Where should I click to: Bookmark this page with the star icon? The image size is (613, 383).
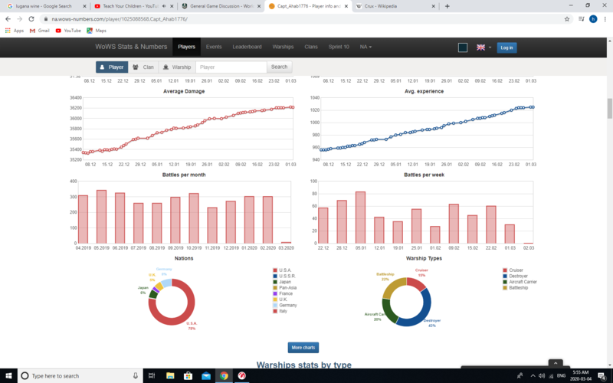pos(567,18)
